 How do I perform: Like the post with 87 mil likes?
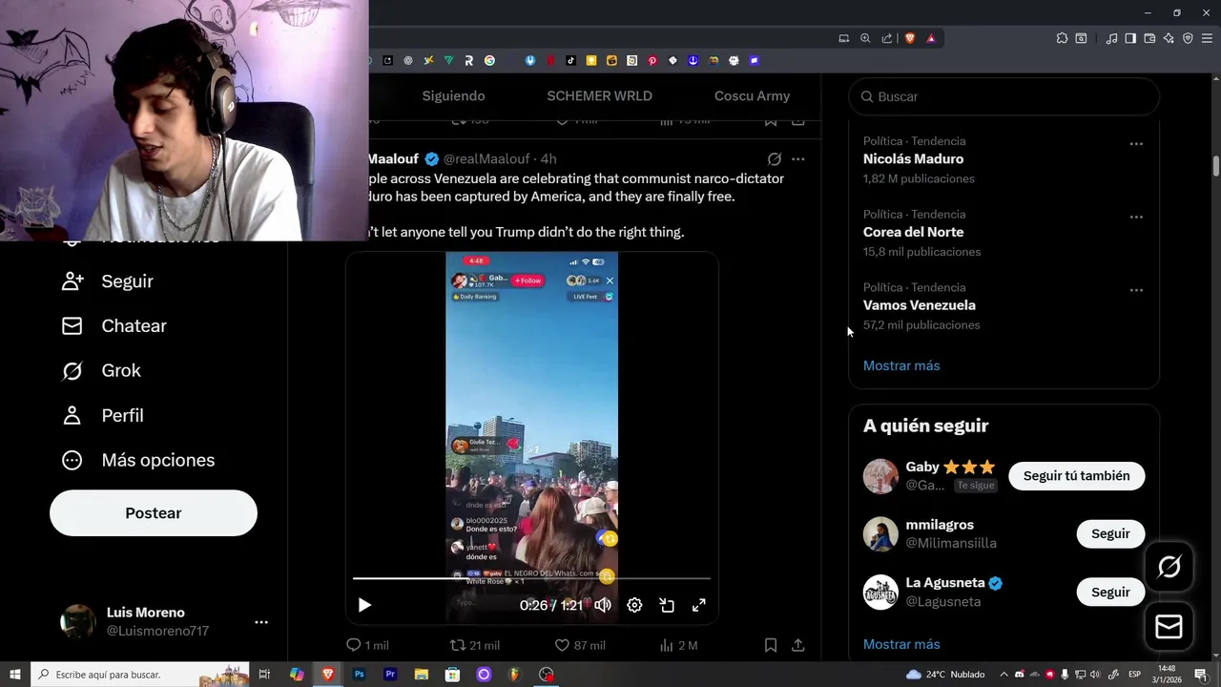tap(580, 645)
